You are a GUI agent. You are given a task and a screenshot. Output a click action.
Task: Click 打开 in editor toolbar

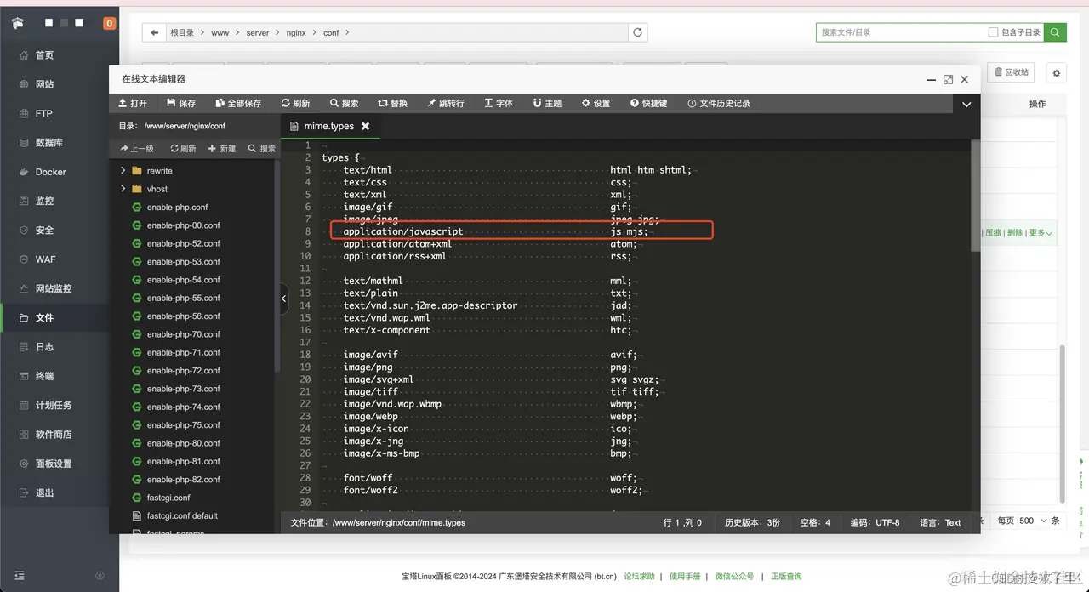coord(133,103)
